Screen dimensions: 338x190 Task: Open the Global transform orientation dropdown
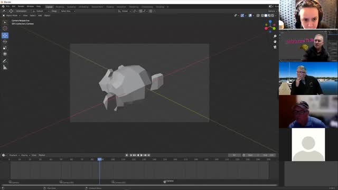click(x=125, y=11)
